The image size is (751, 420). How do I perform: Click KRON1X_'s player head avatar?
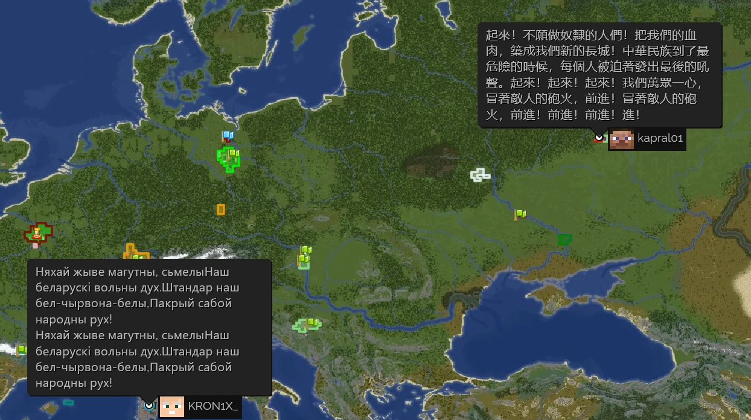point(171,407)
